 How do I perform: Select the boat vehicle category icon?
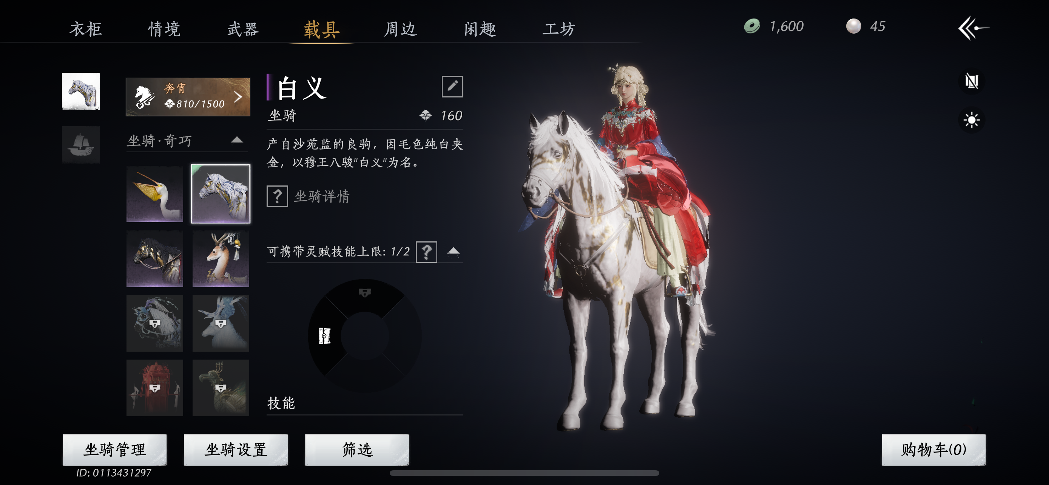pyautogui.click(x=81, y=145)
